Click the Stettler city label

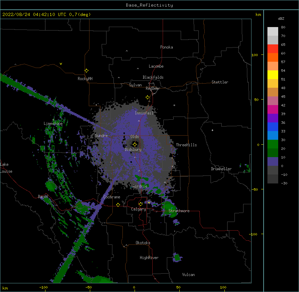220,82
